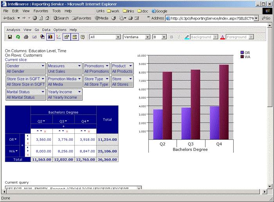This screenshot has height=202, width=274.
Task: Open the Go menu
Action: (x=37, y=30)
